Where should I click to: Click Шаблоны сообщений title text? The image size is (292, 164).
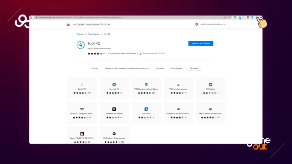click(179, 114)
